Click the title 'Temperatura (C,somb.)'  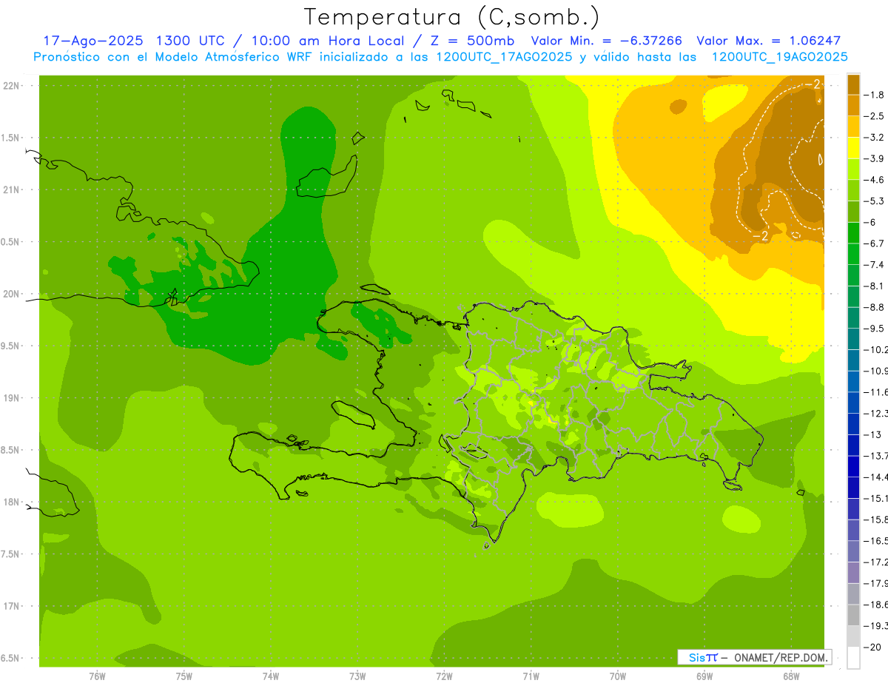[x=451, y=16]
